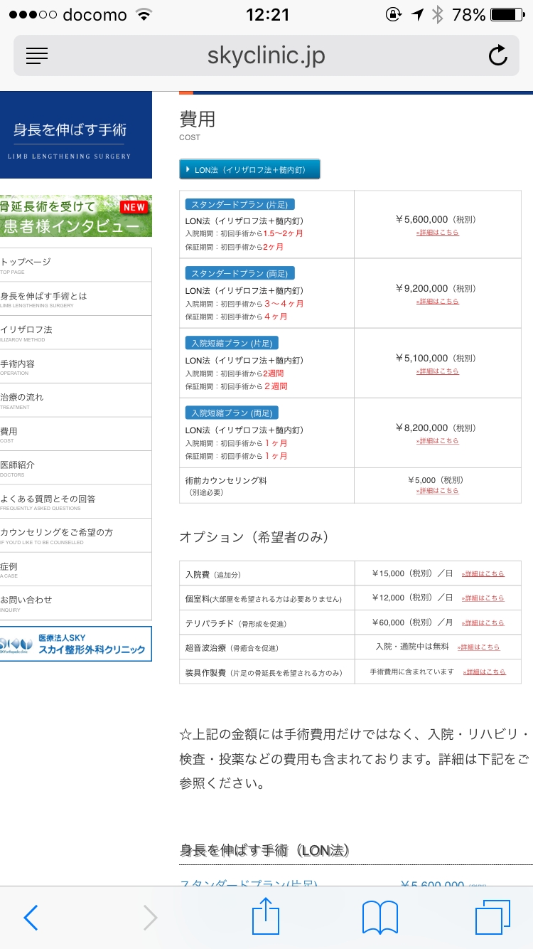
Task: Go back using the left arrow
Action: coord(31,918)
